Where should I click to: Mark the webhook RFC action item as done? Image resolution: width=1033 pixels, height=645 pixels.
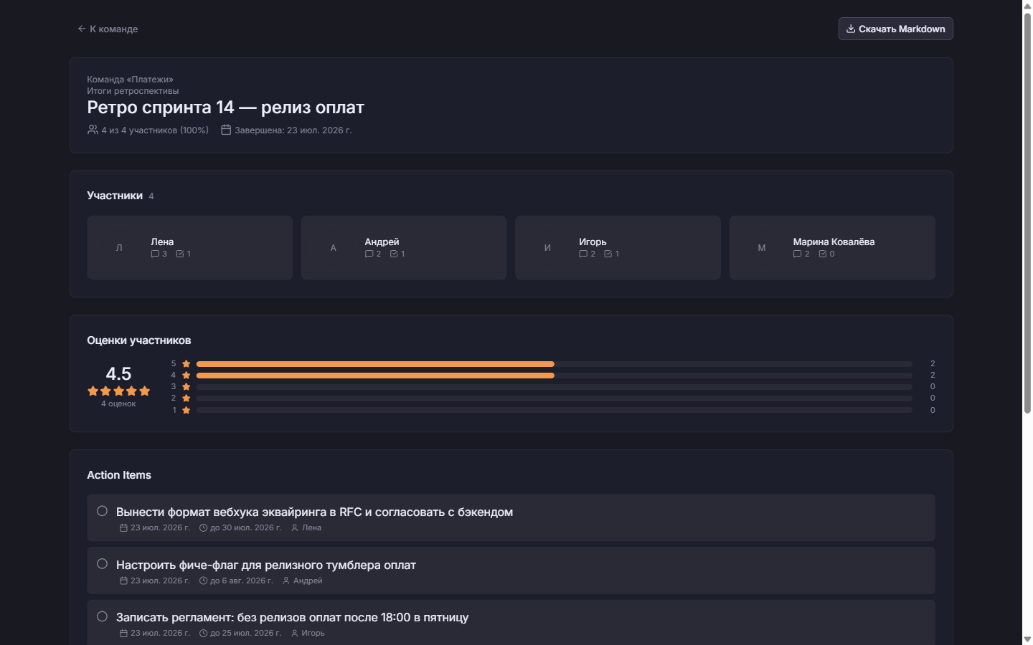pyautogui.click(x=102, y=511)
